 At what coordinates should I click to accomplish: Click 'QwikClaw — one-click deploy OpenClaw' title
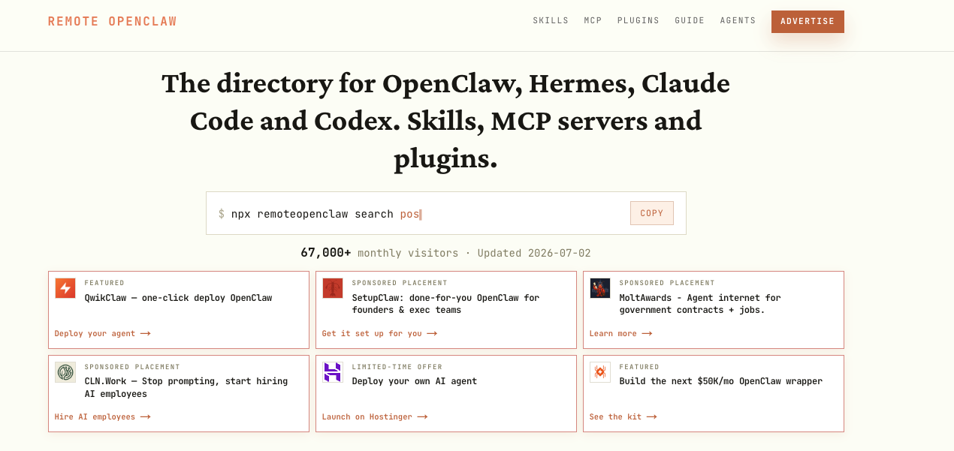point(178,298)
